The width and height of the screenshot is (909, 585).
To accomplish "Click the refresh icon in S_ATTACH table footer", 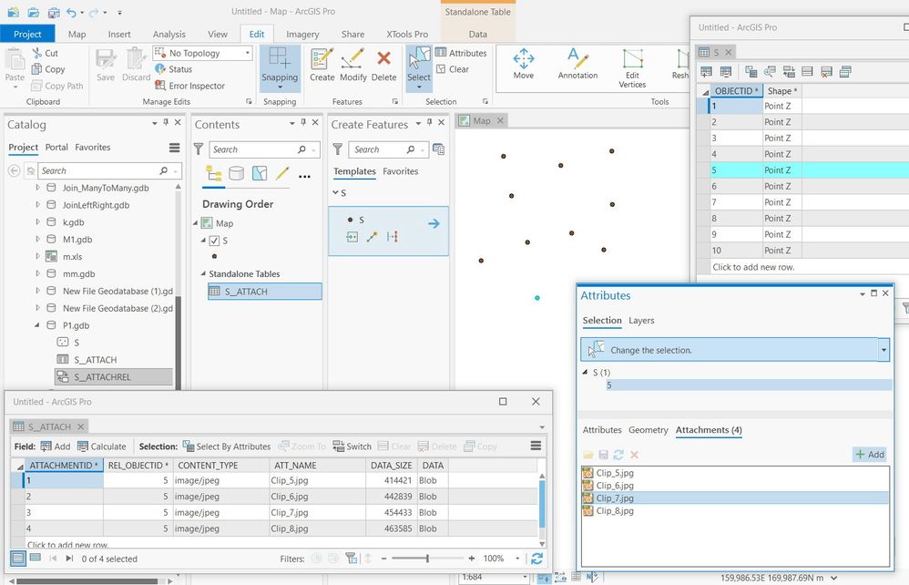I will tap(536, 559).
